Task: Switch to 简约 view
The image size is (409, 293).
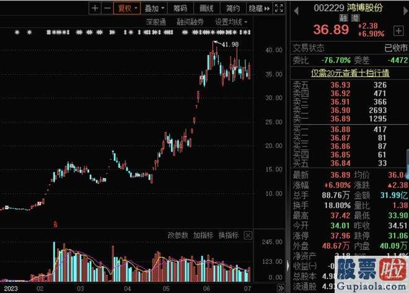Action: pos(232,9)
